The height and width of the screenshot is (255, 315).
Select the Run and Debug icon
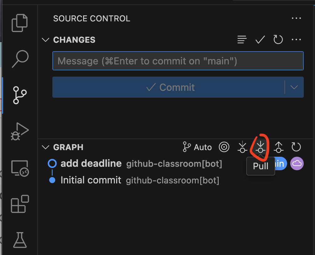pyautogui.click(x=19, y=131)
